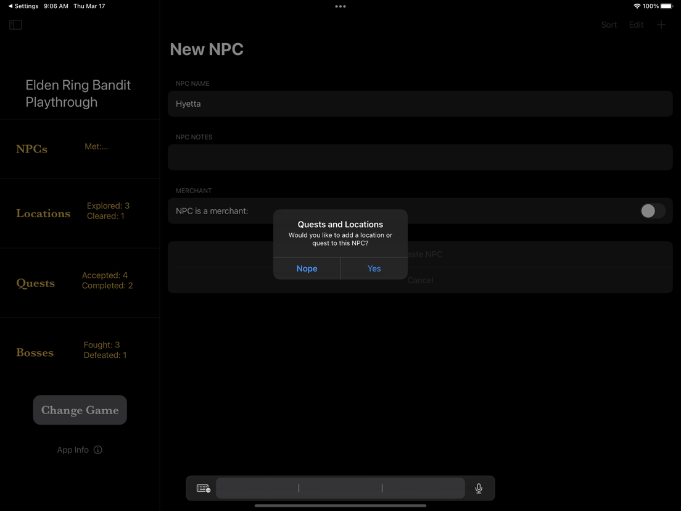This screenshot has width=681, height=511.
Task: Open the Bosses section in sidebar
Action: pyautogui.click(x=80, y=352)
